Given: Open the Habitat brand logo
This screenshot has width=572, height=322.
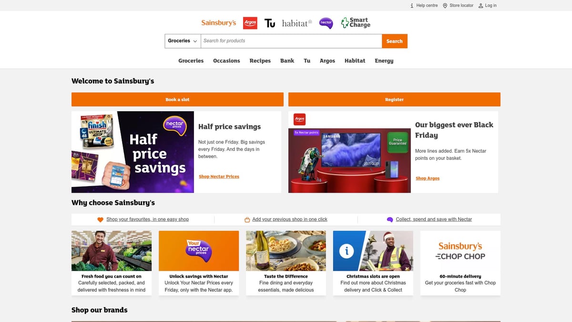Looking at the screenshot, I should click(x=296, y=23).
